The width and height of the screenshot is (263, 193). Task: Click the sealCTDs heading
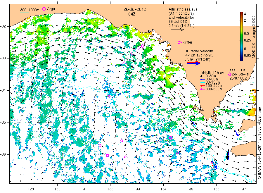pos(238,70)
